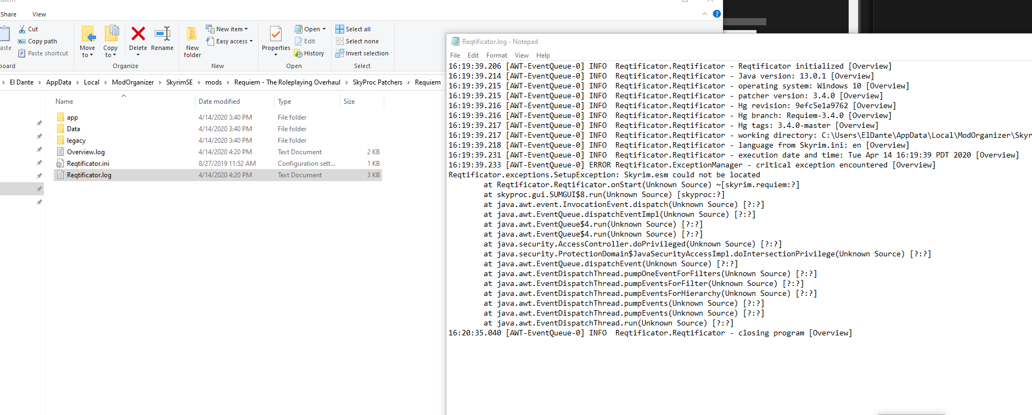The width and height of the screenshot is (1032, 415).
Task: Select the Overview.log file
Action: pyautogui.click(x=218, y=152)
